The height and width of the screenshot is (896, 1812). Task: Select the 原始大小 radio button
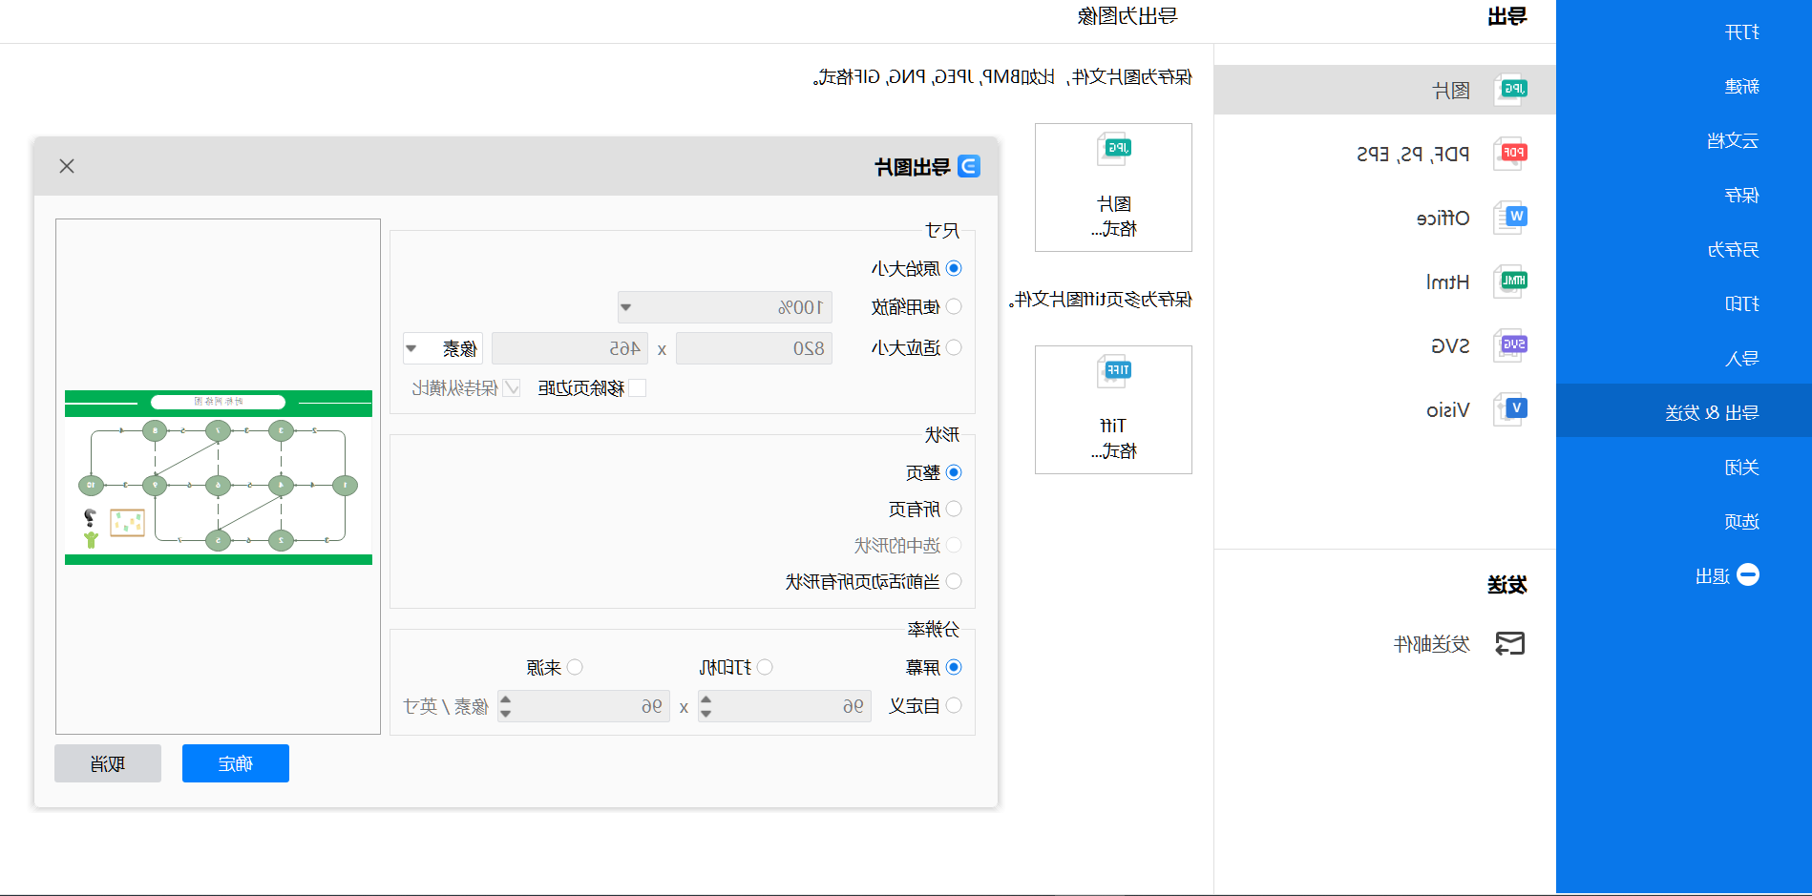point(954,268)
